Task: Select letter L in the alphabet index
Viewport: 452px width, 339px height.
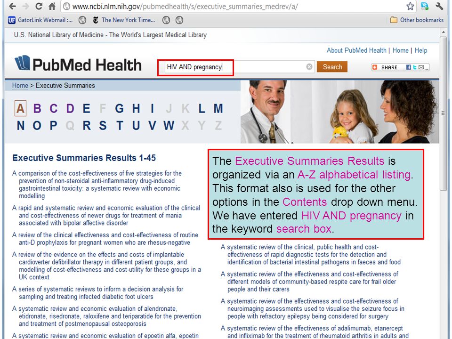Action: [202, 108]
